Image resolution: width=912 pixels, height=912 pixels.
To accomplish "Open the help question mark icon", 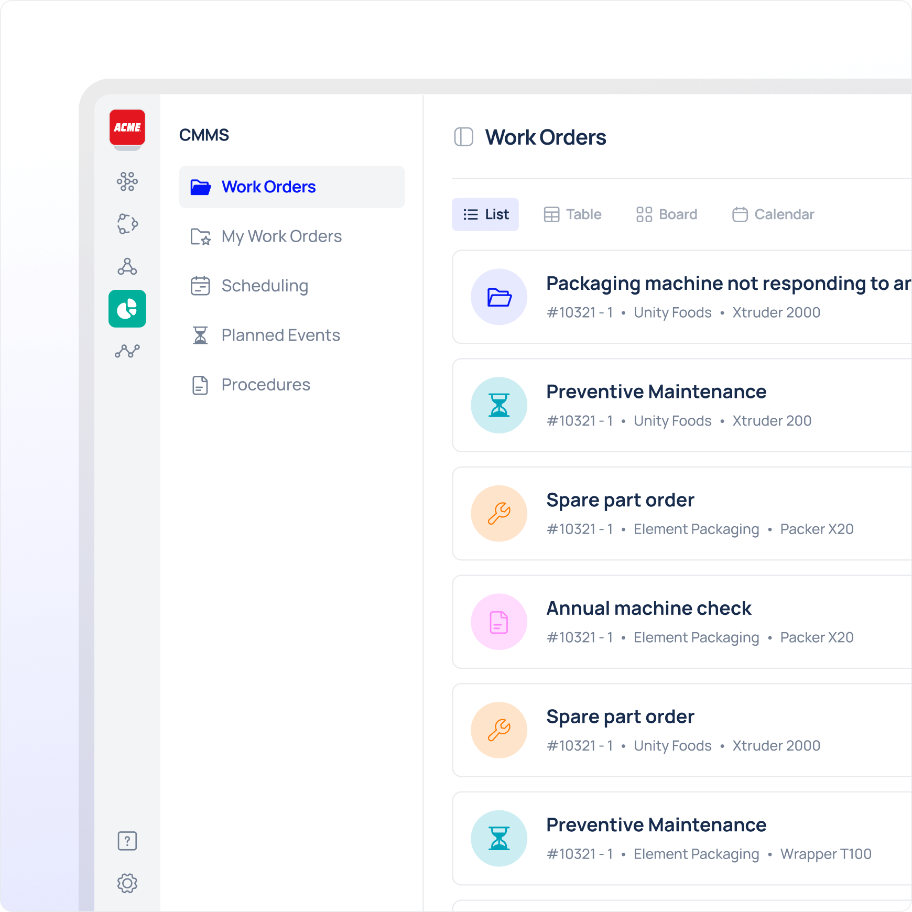I will pyautogui.click(x=127, y=841).
